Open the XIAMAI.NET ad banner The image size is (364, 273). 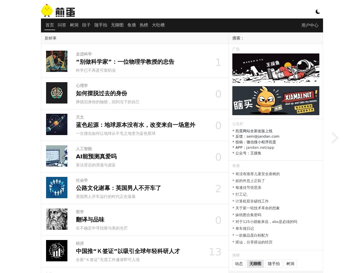276,101
